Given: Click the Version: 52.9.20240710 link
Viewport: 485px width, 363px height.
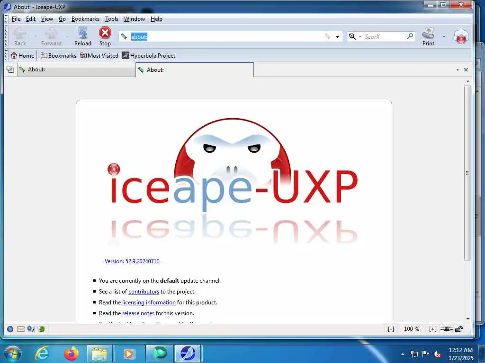Looking at the screenshot, I should click(x=132, y=261).
